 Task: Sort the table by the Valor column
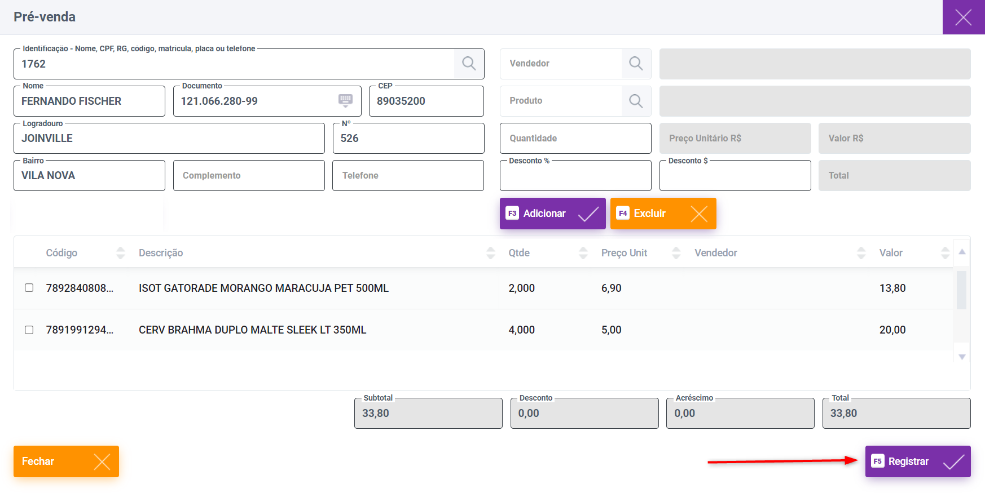point(945,253)
